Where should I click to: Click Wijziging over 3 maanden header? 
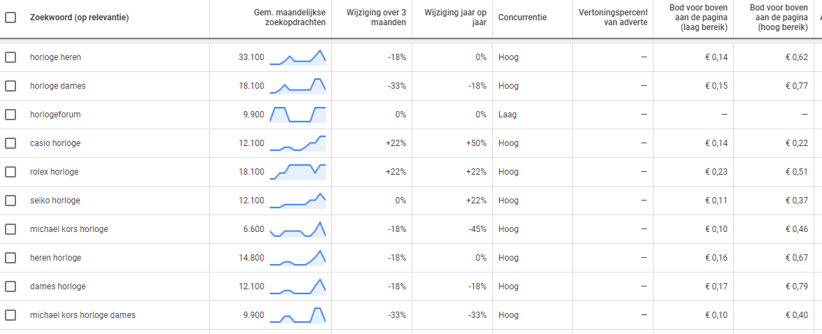(376, 17)
